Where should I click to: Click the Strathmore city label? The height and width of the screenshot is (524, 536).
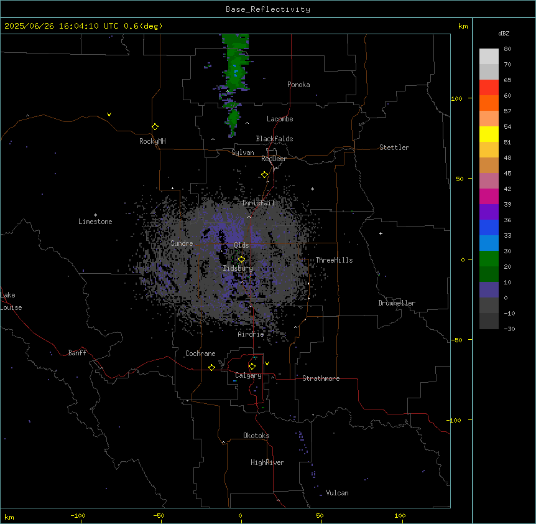(321, 378)
